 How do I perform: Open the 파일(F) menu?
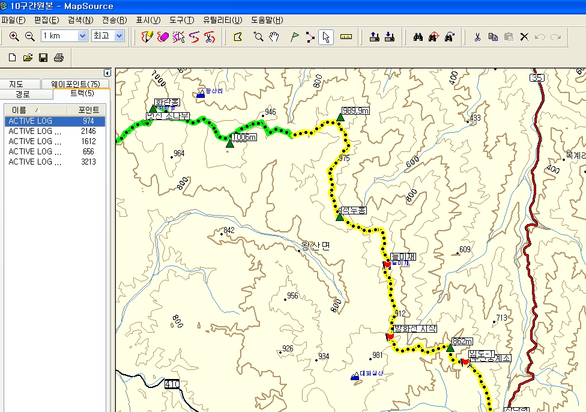pos(13,20)
